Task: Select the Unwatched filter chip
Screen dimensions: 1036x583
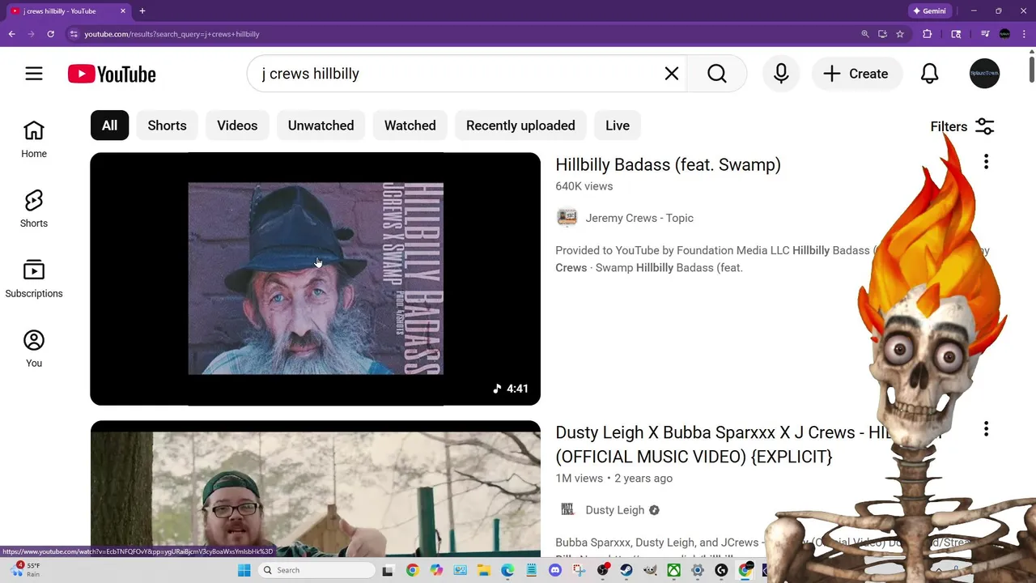Action: pos(321,126)
